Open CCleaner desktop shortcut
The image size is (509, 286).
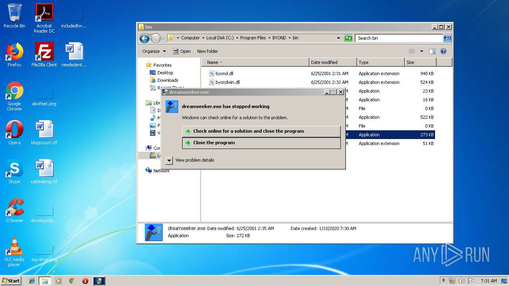(x=14, y=211)
